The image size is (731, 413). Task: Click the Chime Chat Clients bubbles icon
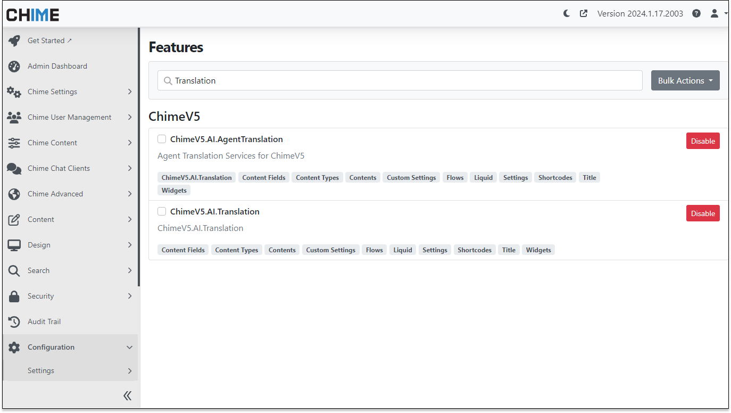pos(14,169)
